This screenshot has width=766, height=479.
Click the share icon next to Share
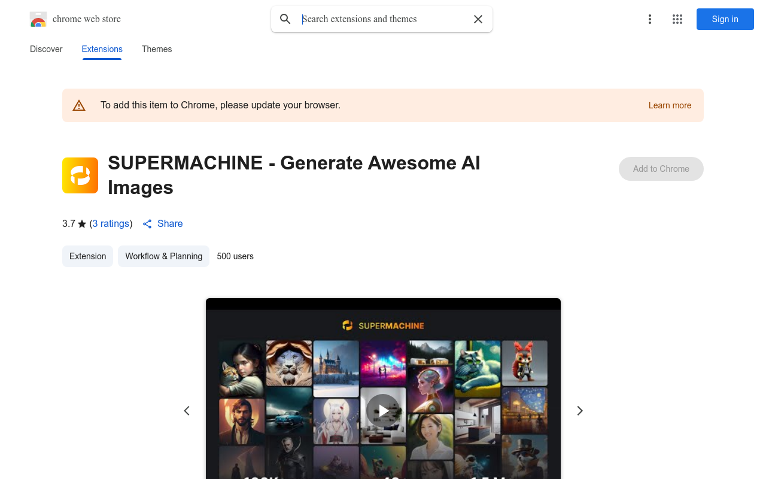pos(147,224)
